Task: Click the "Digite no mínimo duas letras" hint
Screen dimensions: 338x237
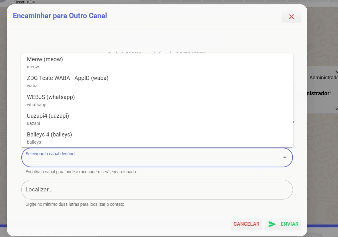Action: [75, 205]
